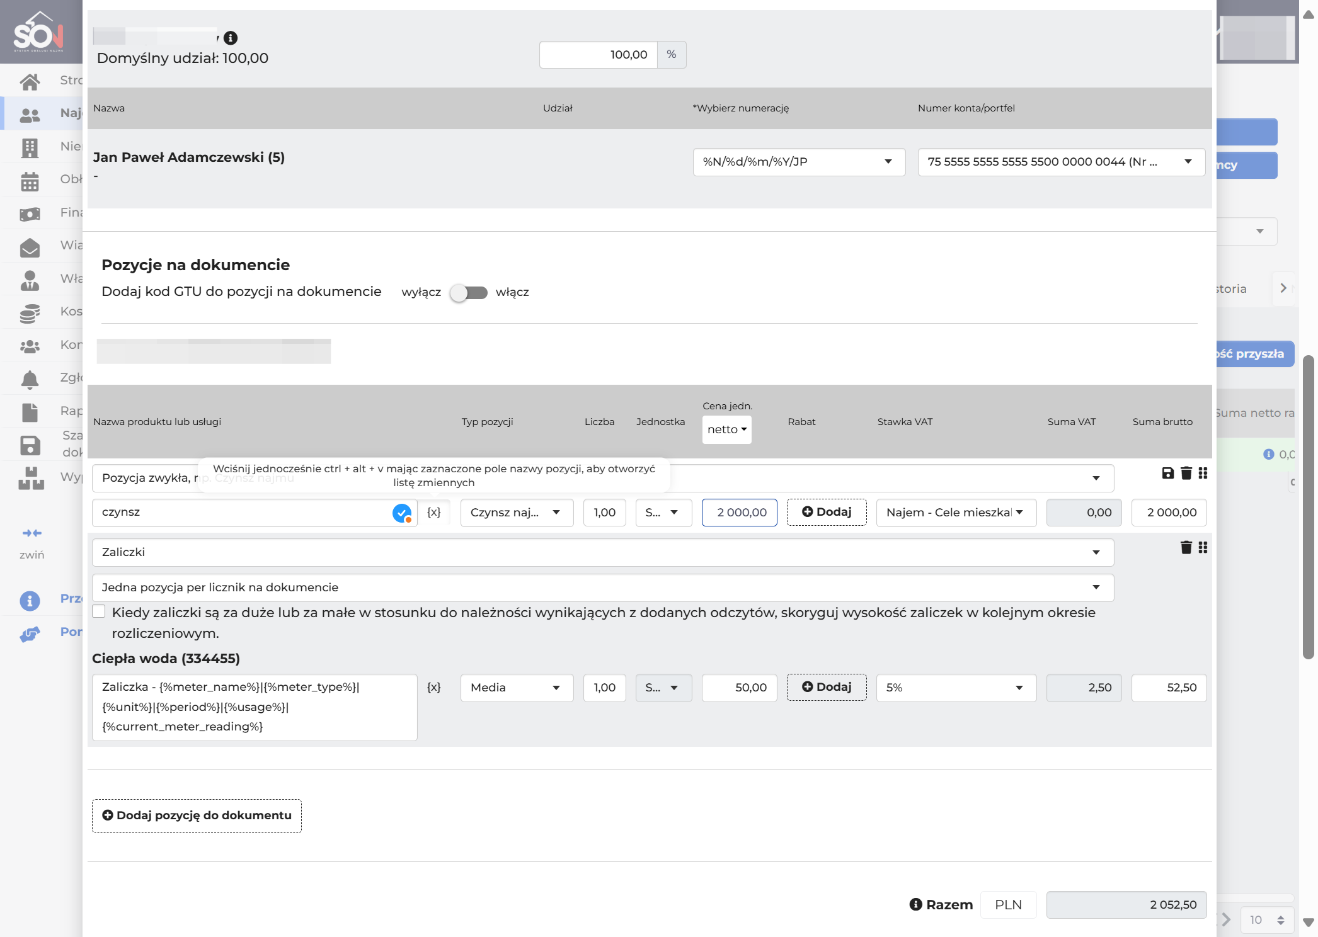Open the Media position type dropdown
Screen dimensions: 1318x937
(517, 688)
